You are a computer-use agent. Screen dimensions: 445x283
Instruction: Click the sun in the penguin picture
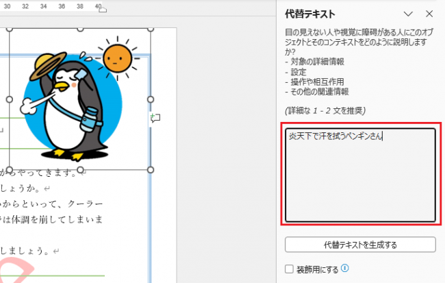[118, 59]
